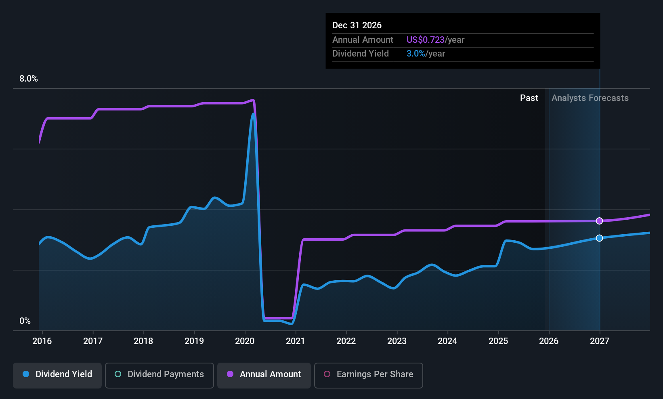663x399 pixels.
Task: Click the 2018 x-axis year label
Action: coord(143,341)
